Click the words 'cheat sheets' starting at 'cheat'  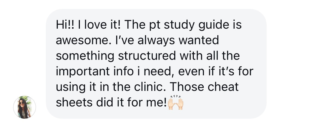(x=223, y=87)
